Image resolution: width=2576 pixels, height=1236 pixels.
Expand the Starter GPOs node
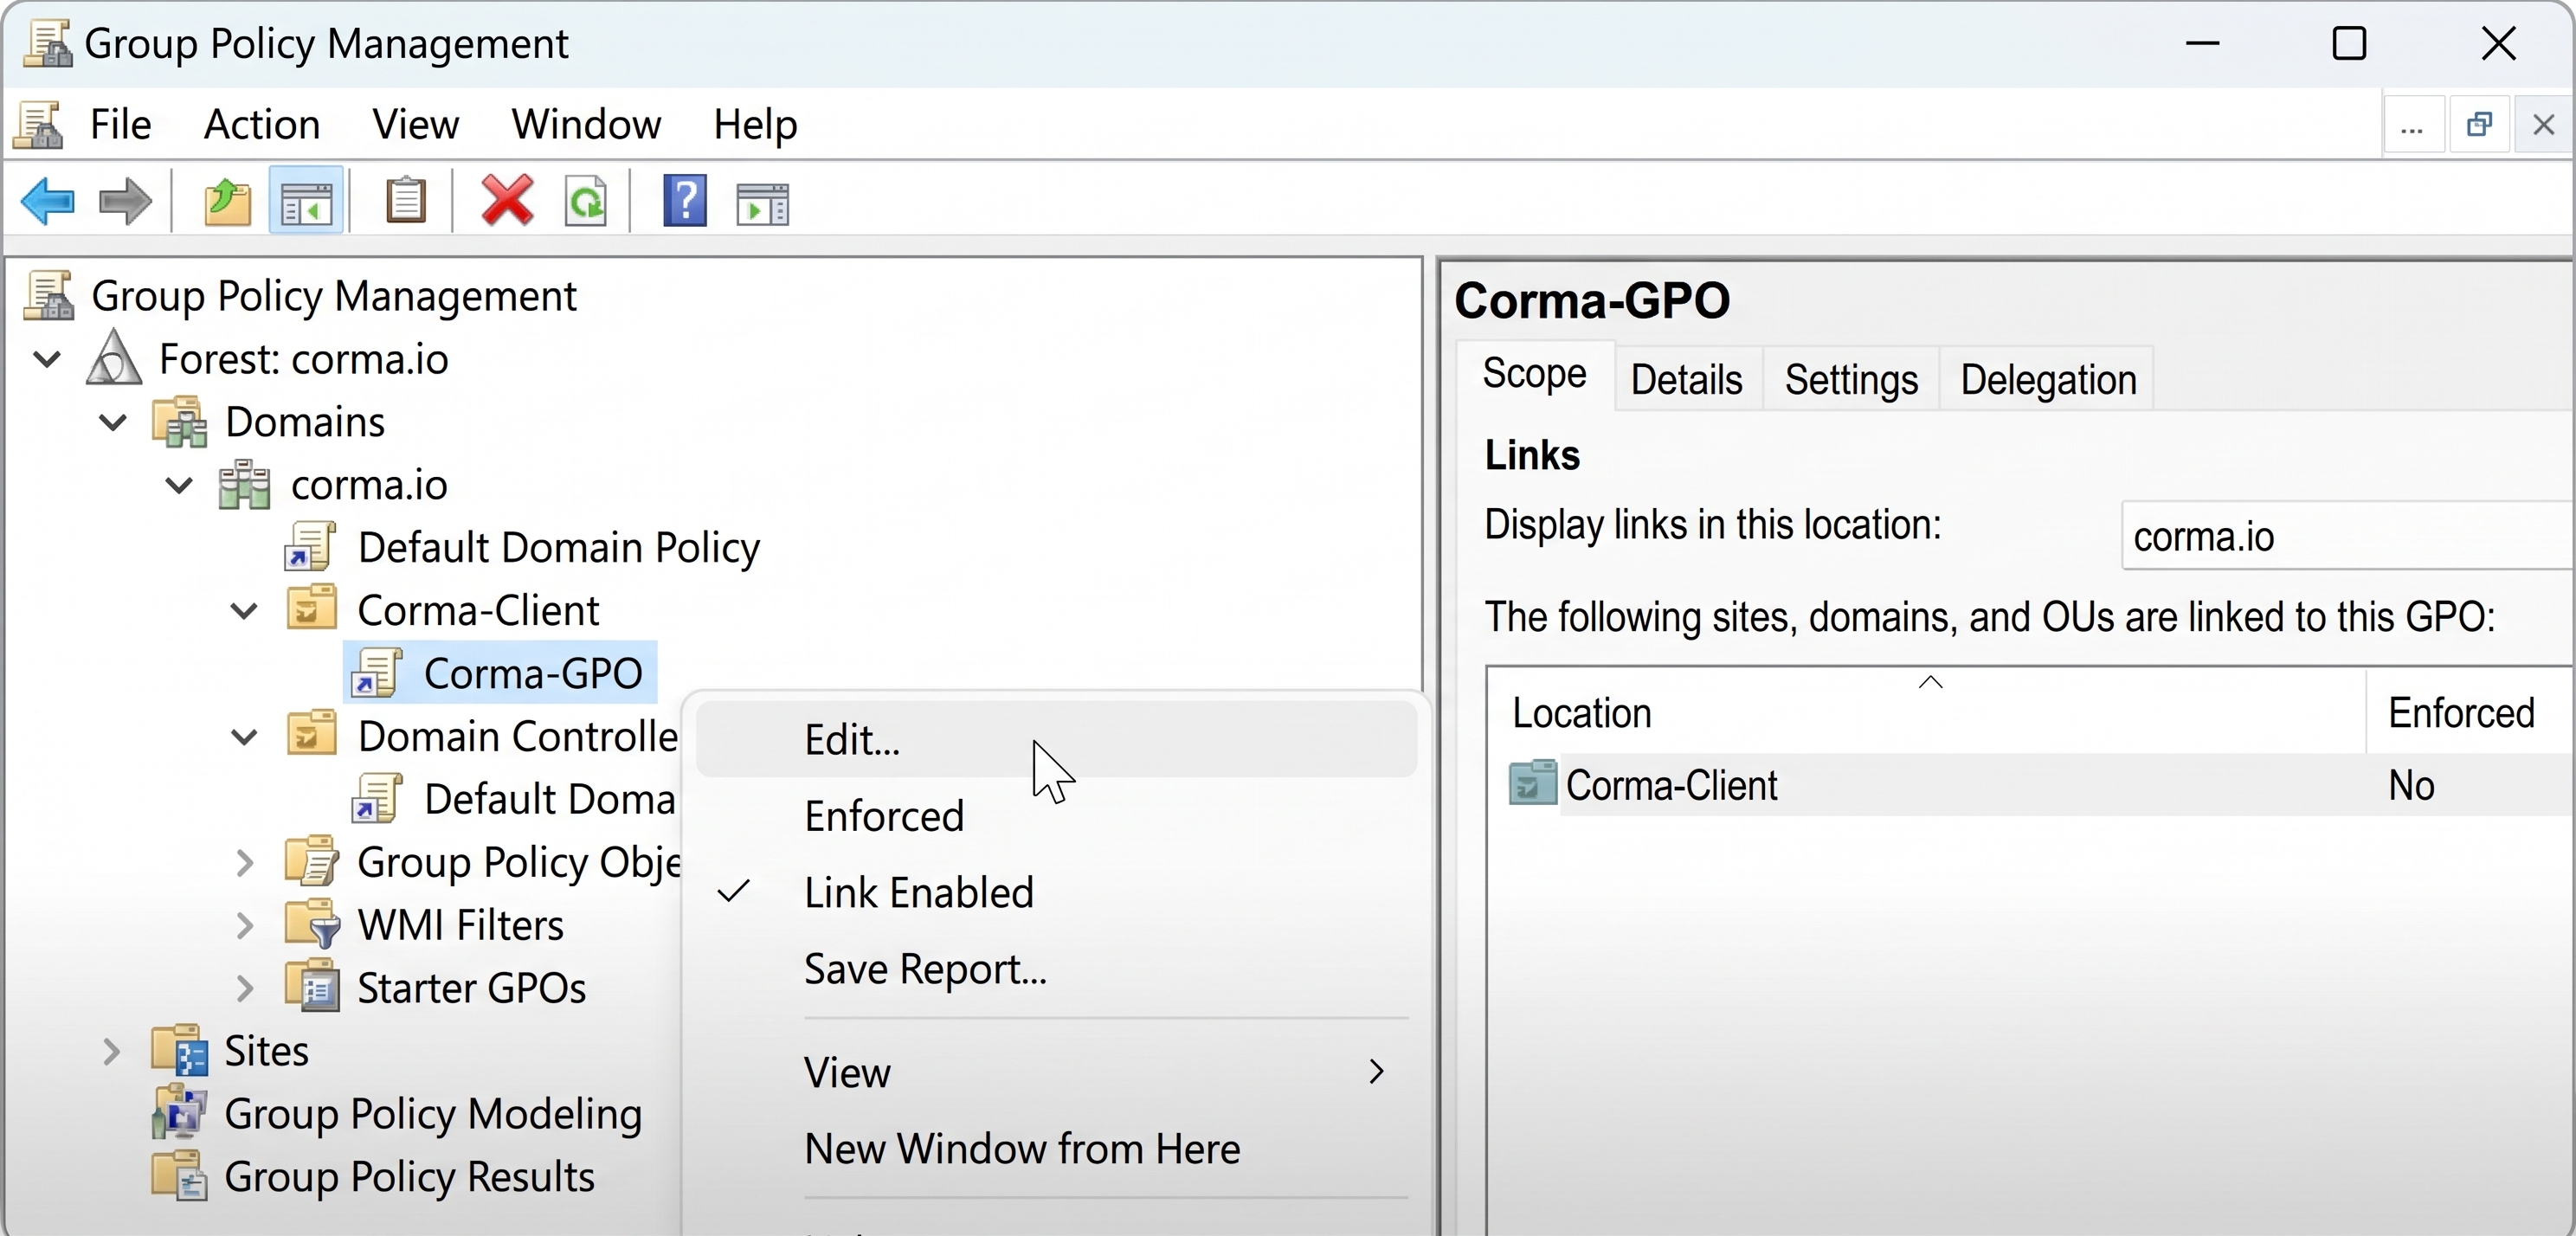point(245,988)
